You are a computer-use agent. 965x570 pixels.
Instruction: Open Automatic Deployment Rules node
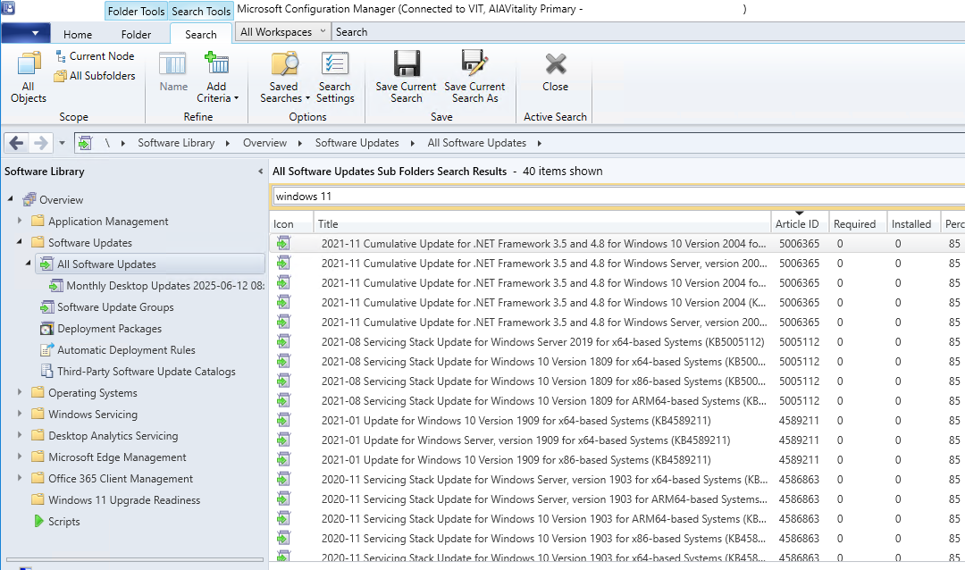tap(126, 349)
